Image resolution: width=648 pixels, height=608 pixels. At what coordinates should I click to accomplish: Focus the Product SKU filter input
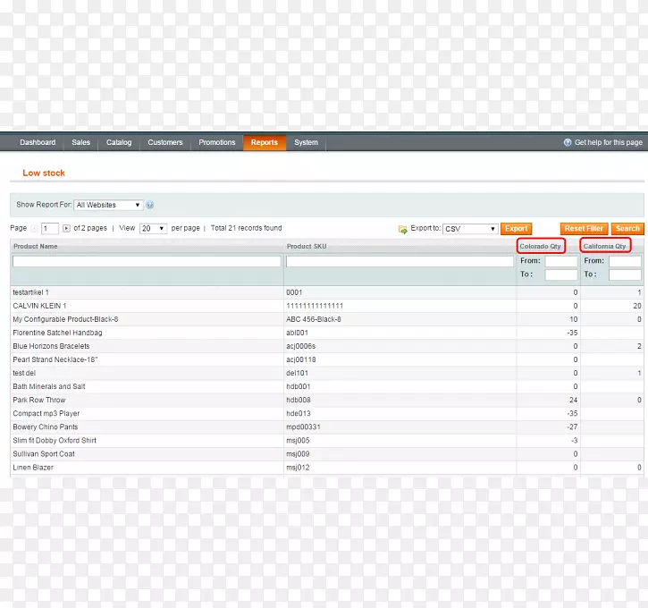[399, 262]
